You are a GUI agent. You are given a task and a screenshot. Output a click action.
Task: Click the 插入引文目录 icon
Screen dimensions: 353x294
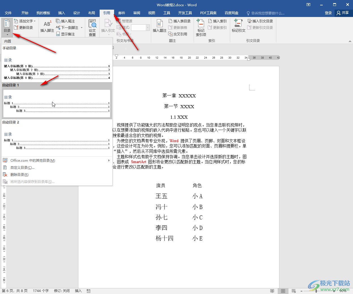tap(250, 21)
